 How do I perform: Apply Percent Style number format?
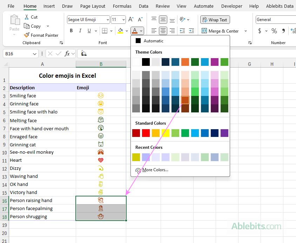[274, 31]
